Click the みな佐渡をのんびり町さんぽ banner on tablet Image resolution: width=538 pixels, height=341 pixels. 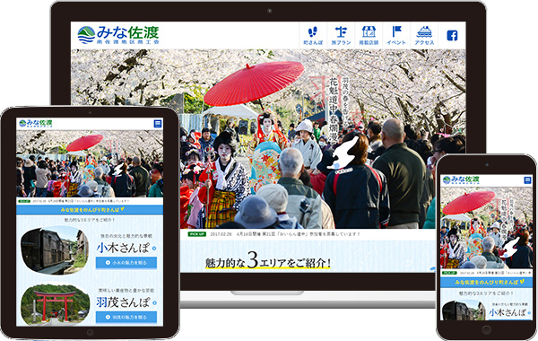[90, 209]
